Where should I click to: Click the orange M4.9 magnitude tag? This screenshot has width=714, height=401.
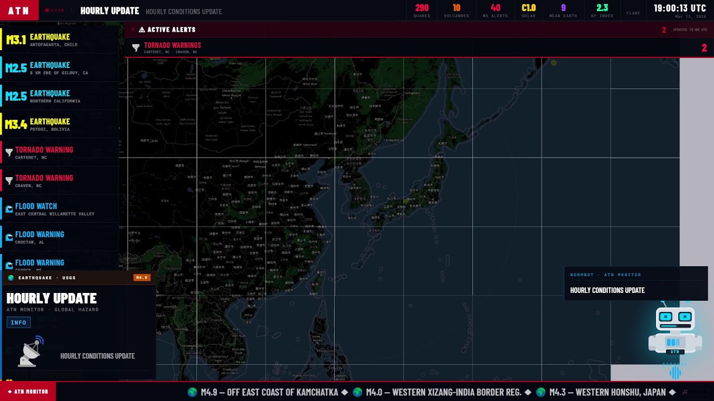coord(142,277)
